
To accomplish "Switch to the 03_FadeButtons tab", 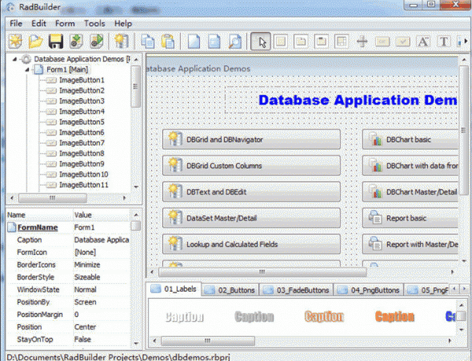I will (297, 290).
